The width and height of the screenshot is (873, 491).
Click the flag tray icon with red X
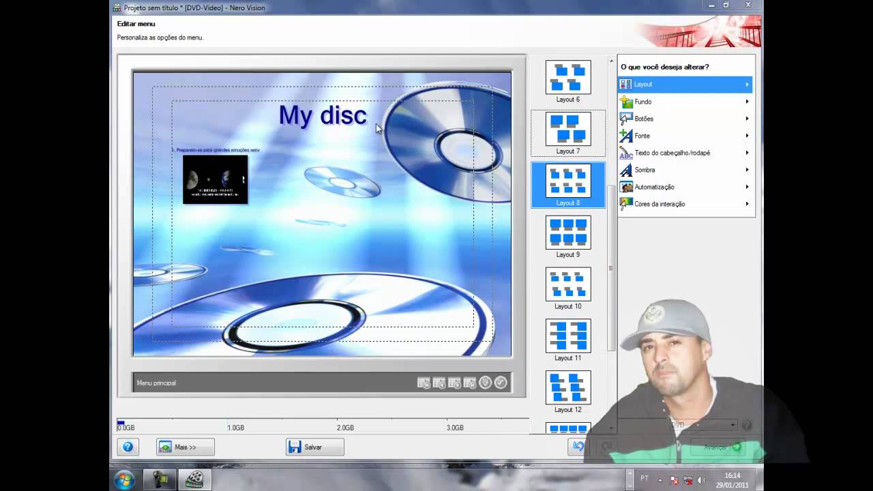point(675,480)
